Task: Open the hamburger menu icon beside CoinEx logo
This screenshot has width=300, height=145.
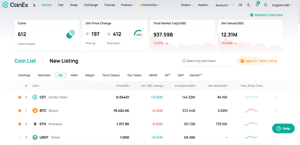Action: coord(34,5)
